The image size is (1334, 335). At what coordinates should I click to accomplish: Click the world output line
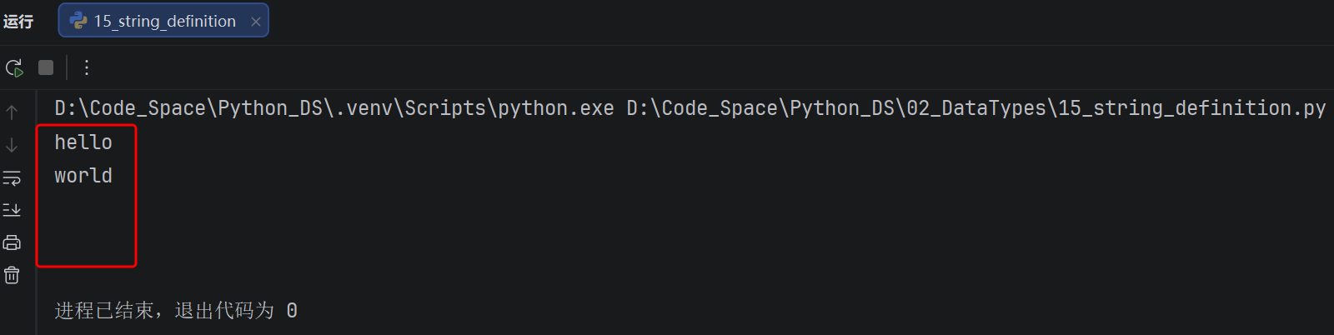pos(83,176)
